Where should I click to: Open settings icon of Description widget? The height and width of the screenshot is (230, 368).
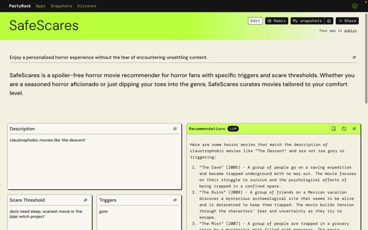point(175,129)
